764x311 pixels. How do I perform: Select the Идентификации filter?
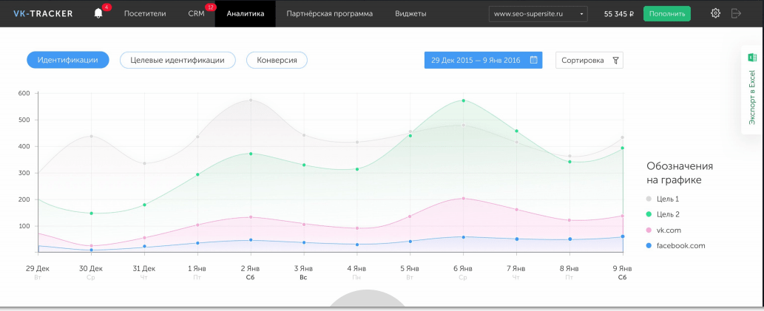(68, 60)
